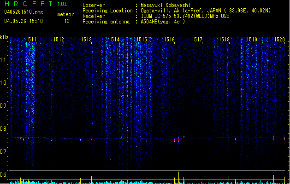Select the ICOM IC-575 53.7492 MHz USB text
This screenshot has height=184, width=290.
coord(185,16)
